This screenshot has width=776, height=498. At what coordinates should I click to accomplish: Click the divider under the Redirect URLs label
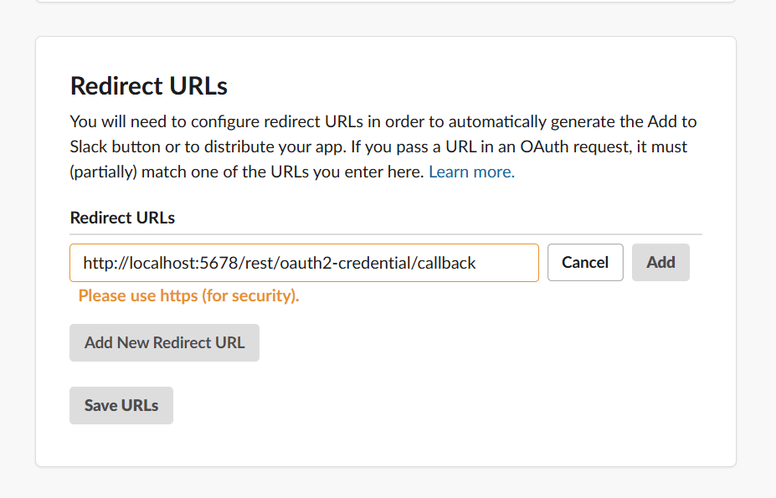385,233
